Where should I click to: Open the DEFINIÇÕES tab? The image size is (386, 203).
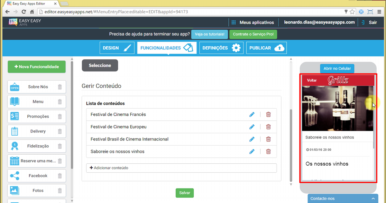pos(221,48)
